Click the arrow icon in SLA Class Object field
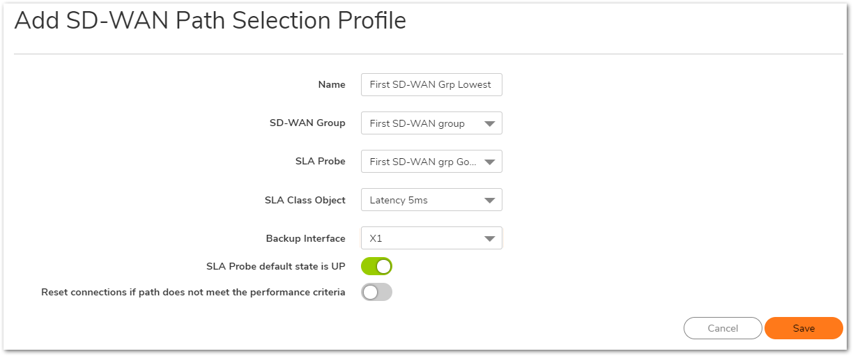 pyautogui.click(x=489, y=201)
